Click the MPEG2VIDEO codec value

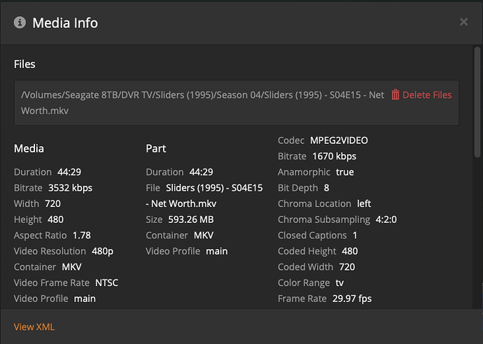click(339, 140)
